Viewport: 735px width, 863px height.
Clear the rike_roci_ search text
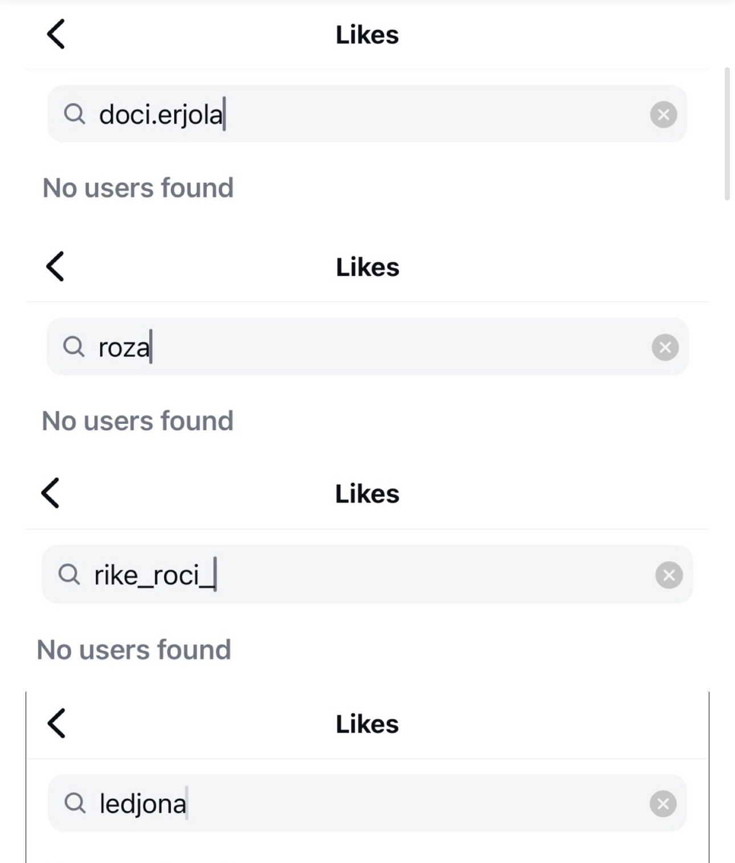pos(669,575)
